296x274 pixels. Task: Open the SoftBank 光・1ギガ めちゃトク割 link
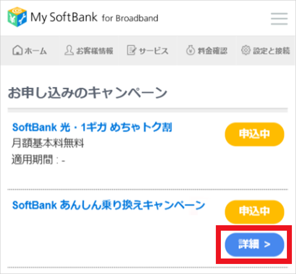point(92,127)
